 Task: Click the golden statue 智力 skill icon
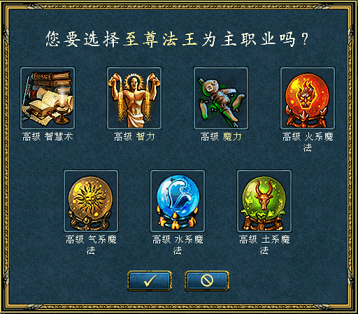(134, 98)
